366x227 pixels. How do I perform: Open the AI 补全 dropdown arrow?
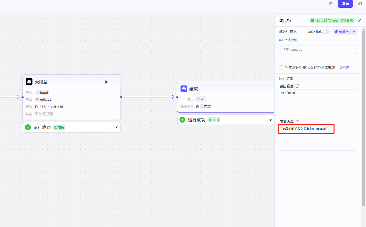354,32
